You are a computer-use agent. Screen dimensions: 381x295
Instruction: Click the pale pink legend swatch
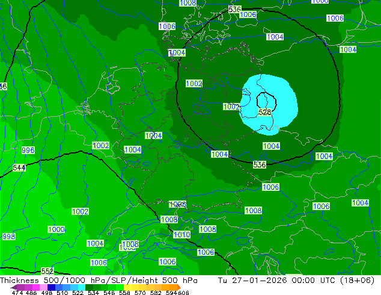pyautogui.click(x=43, y=287)
